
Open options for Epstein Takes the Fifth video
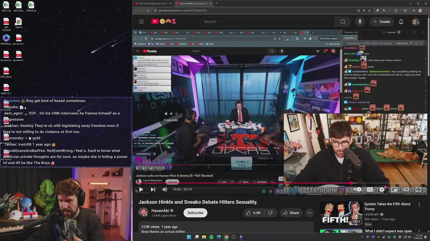click(x=419, y=205)
